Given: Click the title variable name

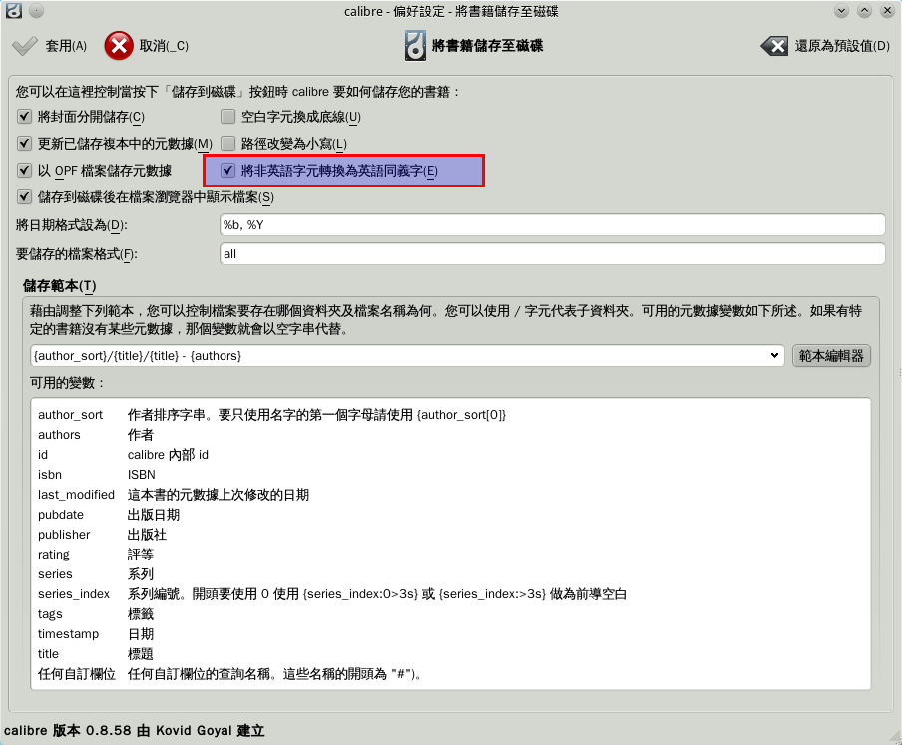Looking at the screenshot, I should tap(48, 654).
